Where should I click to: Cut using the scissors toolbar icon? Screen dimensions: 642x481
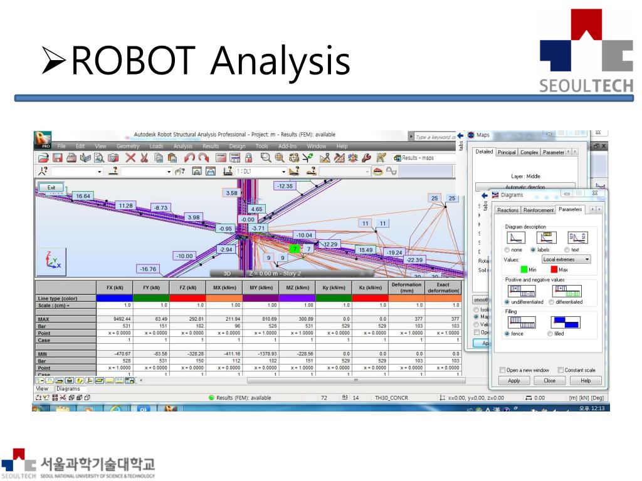[144, 158]
